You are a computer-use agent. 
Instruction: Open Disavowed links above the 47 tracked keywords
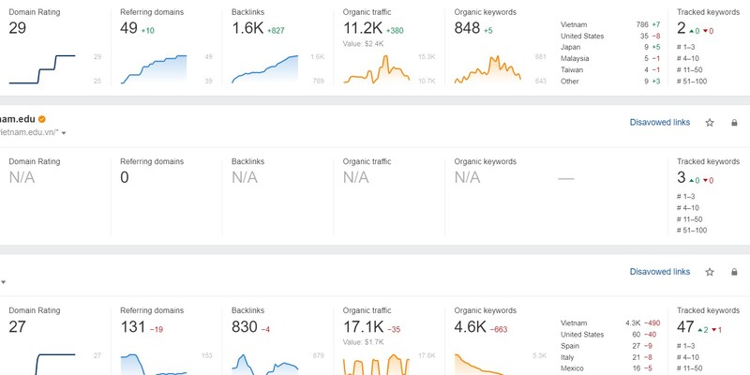pos(660,272)
